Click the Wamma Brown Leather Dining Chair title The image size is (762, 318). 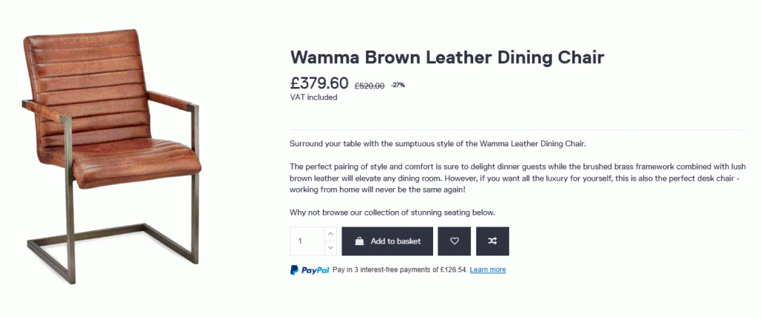[x=446, y=57]
